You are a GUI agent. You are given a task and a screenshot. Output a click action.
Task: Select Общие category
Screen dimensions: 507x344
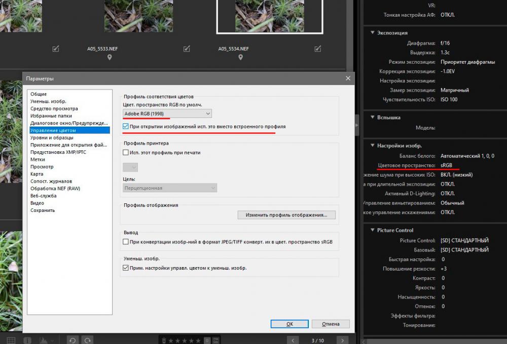[69, 94]
